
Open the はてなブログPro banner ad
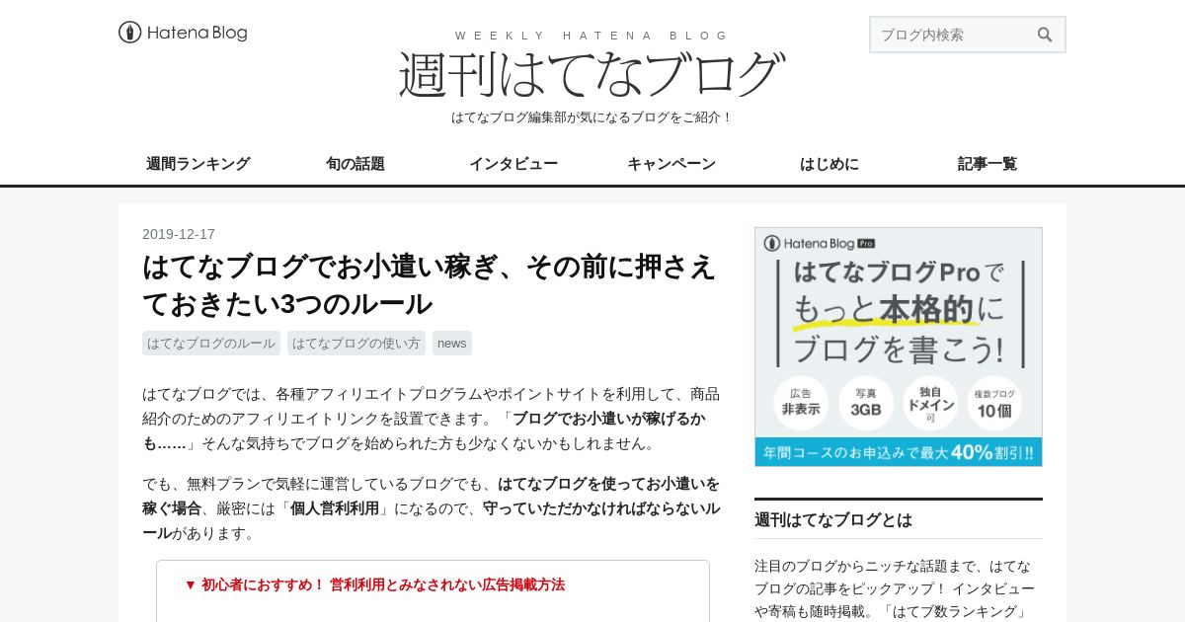click(x=899, y=347)
